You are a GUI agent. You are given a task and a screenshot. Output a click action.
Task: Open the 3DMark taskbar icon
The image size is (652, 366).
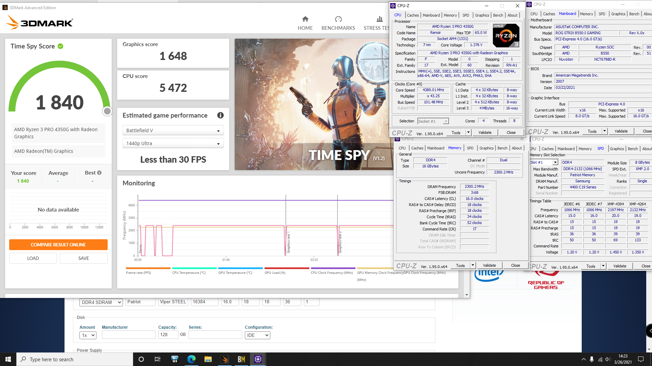(x=225, y=359)
